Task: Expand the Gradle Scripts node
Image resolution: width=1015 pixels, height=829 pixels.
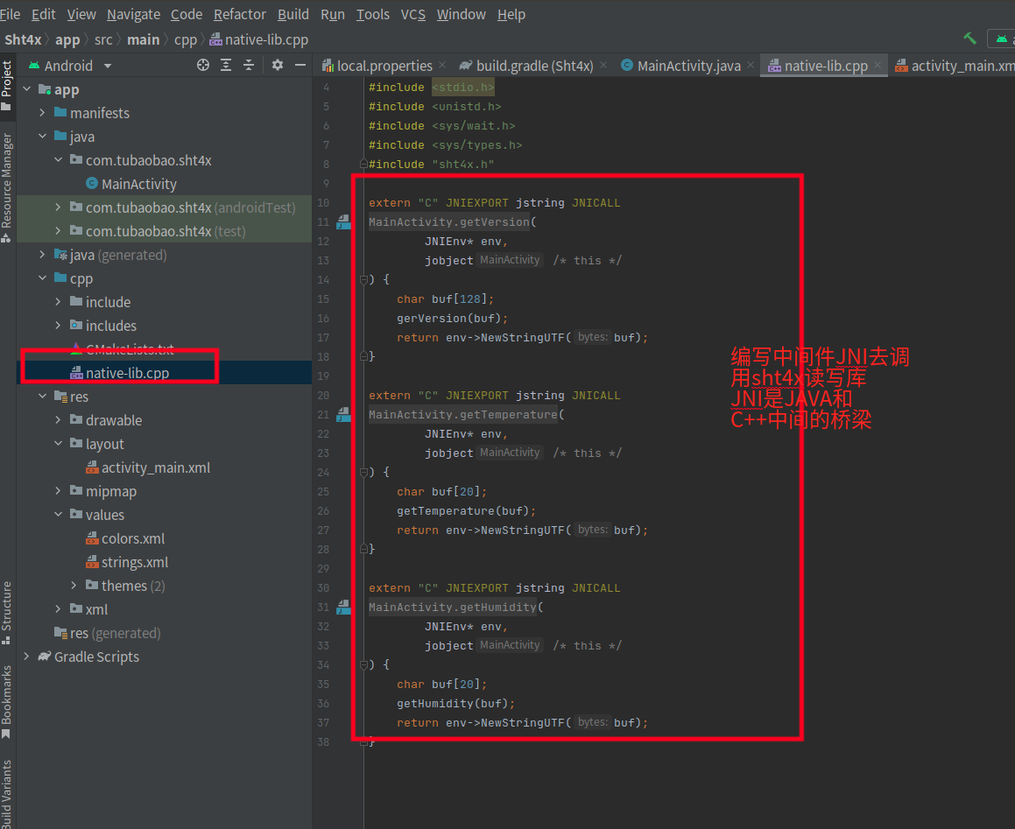Action: click(27, 657)
